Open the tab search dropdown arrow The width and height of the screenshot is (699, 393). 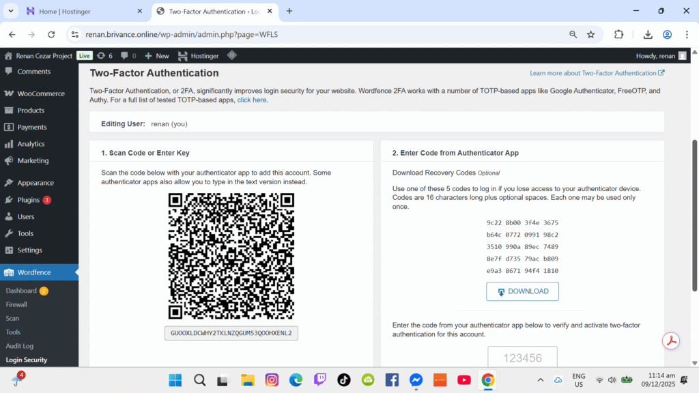point(11,11)
